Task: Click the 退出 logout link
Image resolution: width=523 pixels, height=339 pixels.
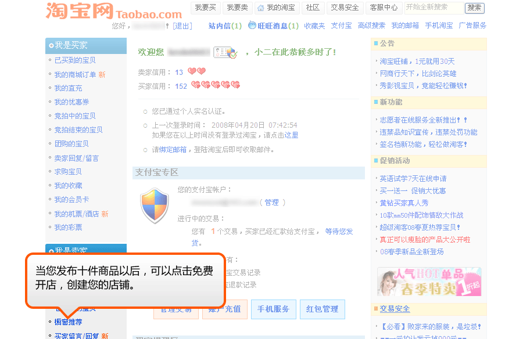Action: pyautogui.click(x=182, y=26)
